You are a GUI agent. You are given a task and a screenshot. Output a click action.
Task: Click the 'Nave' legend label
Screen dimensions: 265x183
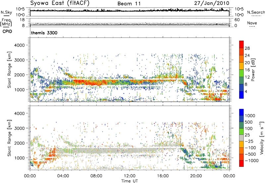click(252, 23)
